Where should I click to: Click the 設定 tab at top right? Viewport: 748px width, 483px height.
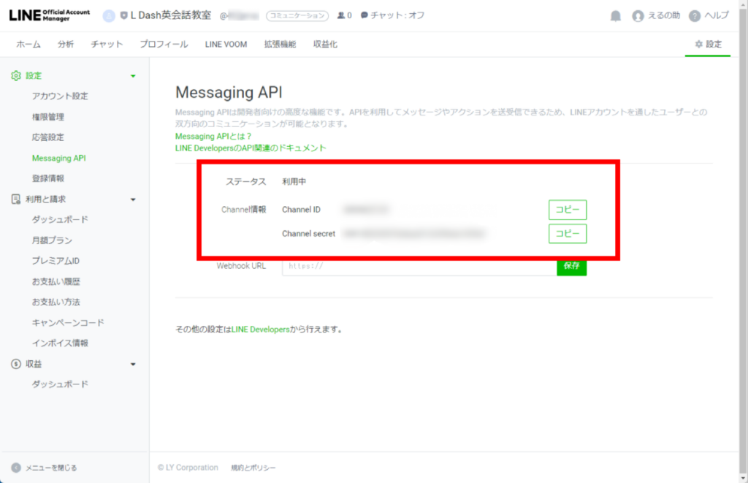(x=708, y=45)
